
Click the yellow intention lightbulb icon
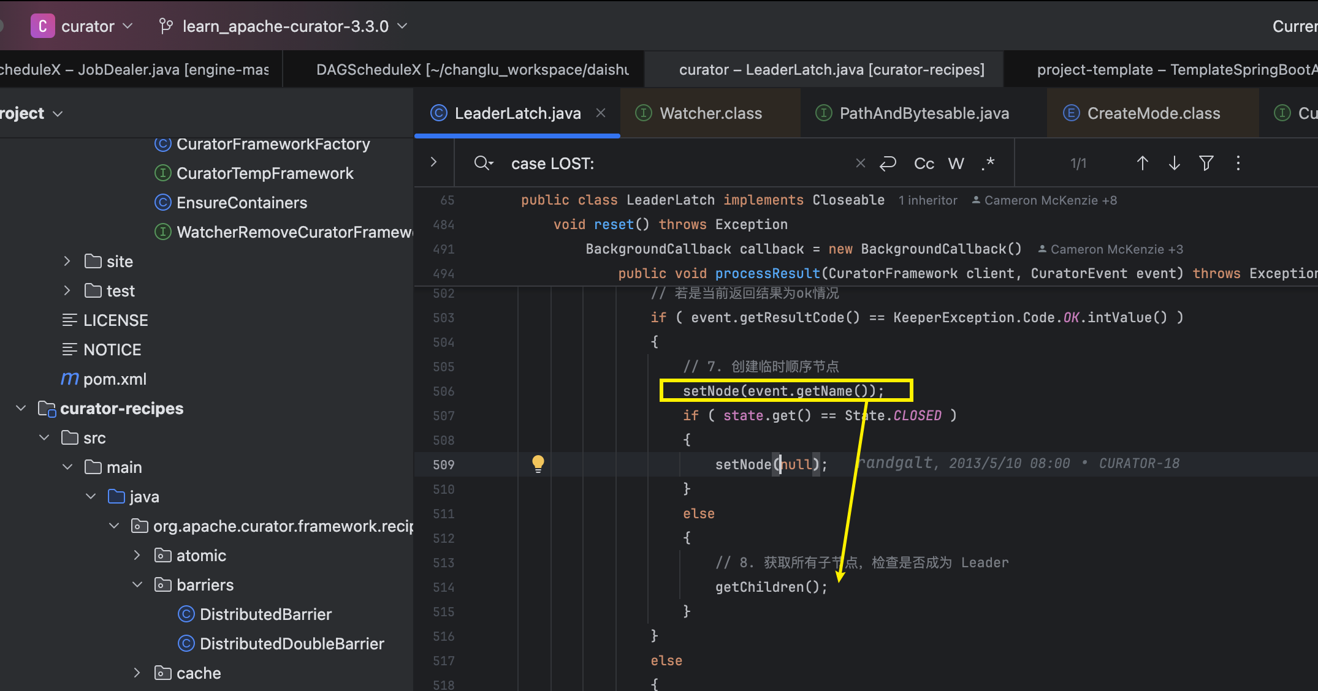click(538, 463)
